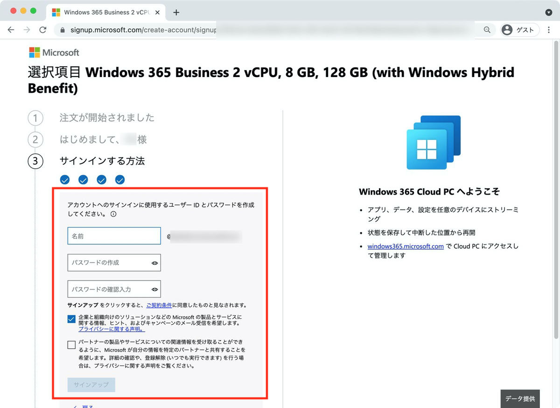Click the address bar URL text

click(143, 30)
